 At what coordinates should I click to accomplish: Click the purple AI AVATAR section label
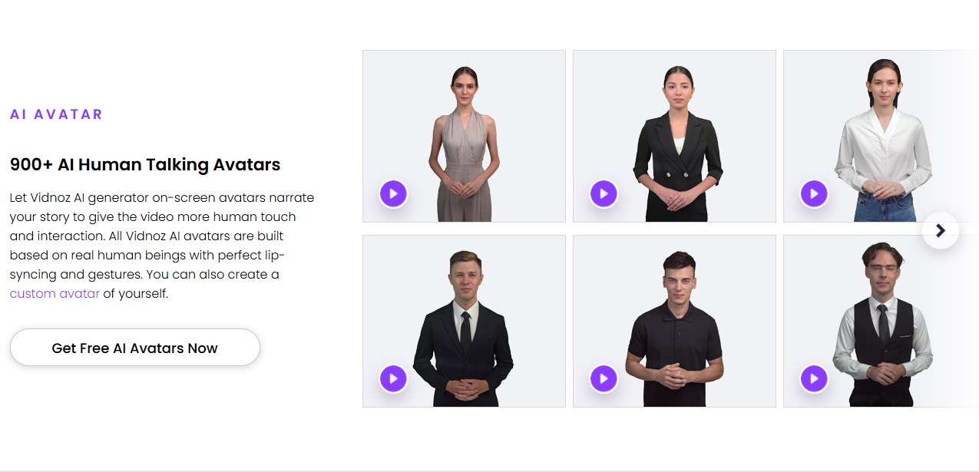pyautogui.click(x=56, y=114)
